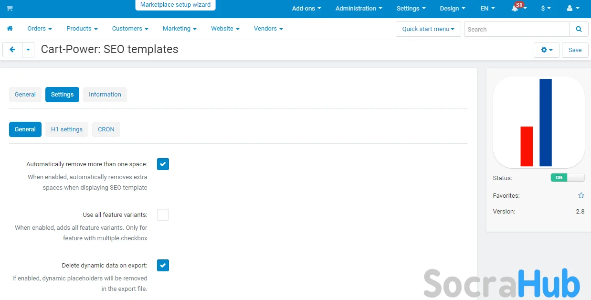Click the Favorites label text

pyautogui.click(x=506, y=195)
